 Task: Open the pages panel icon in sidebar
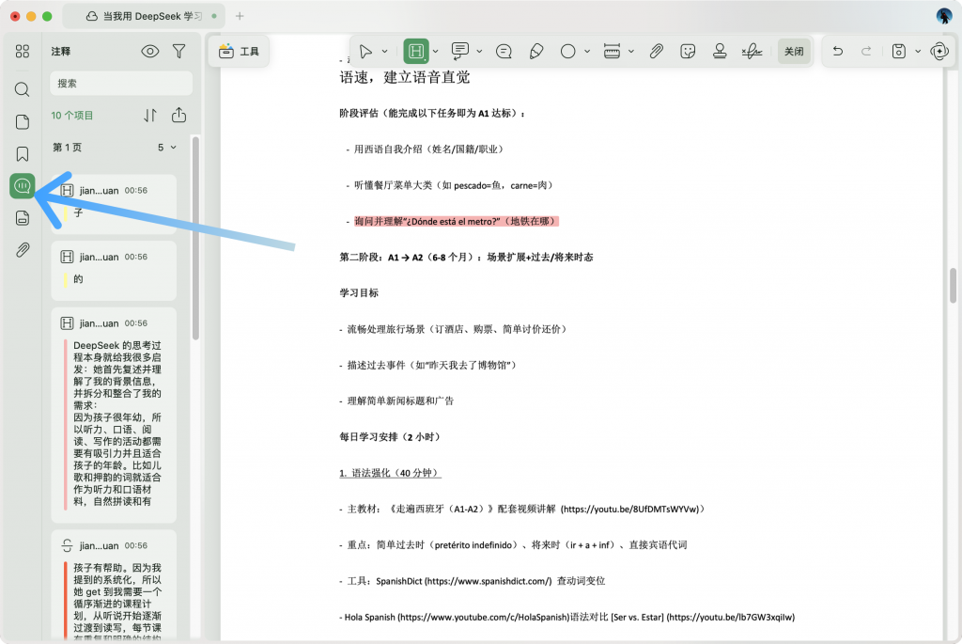[x=23, y=121]
